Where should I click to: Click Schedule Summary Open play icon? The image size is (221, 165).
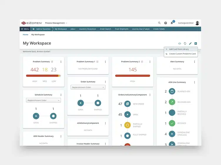(x=36, y=116)
